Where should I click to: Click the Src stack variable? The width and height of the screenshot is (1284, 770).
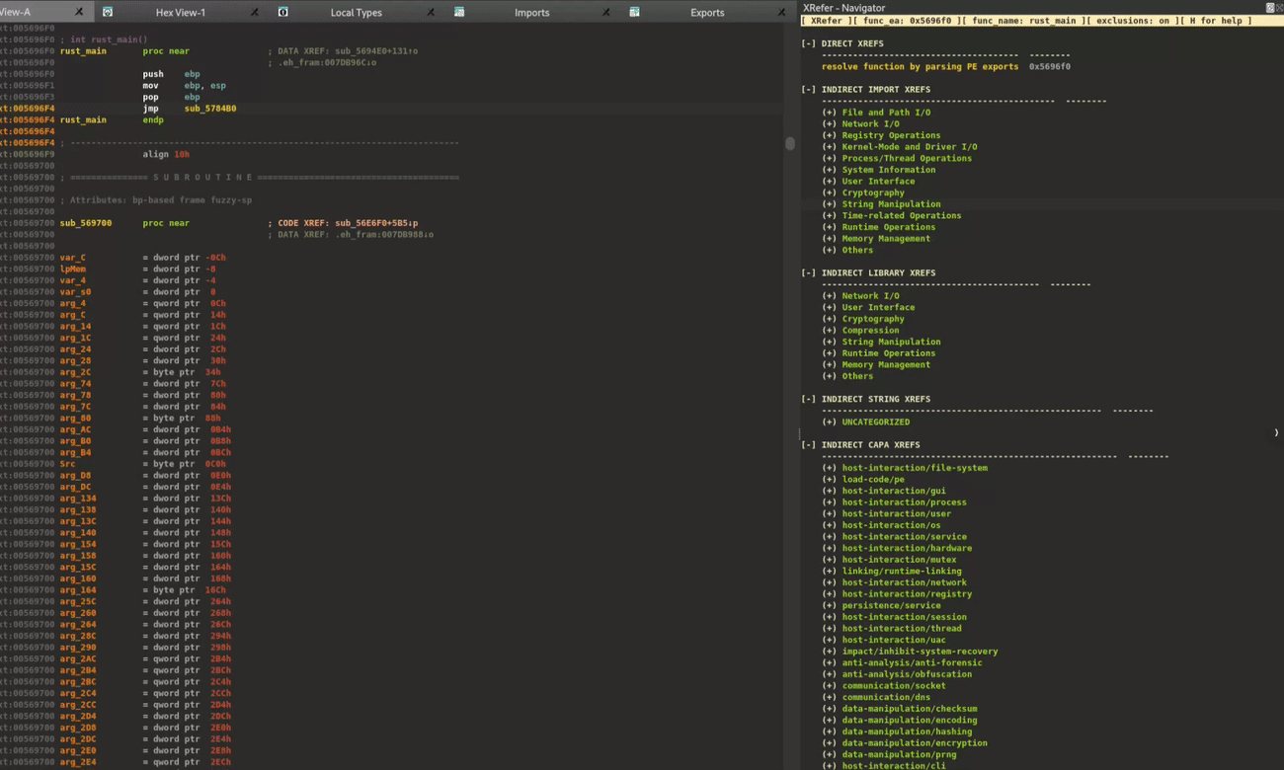67,464
